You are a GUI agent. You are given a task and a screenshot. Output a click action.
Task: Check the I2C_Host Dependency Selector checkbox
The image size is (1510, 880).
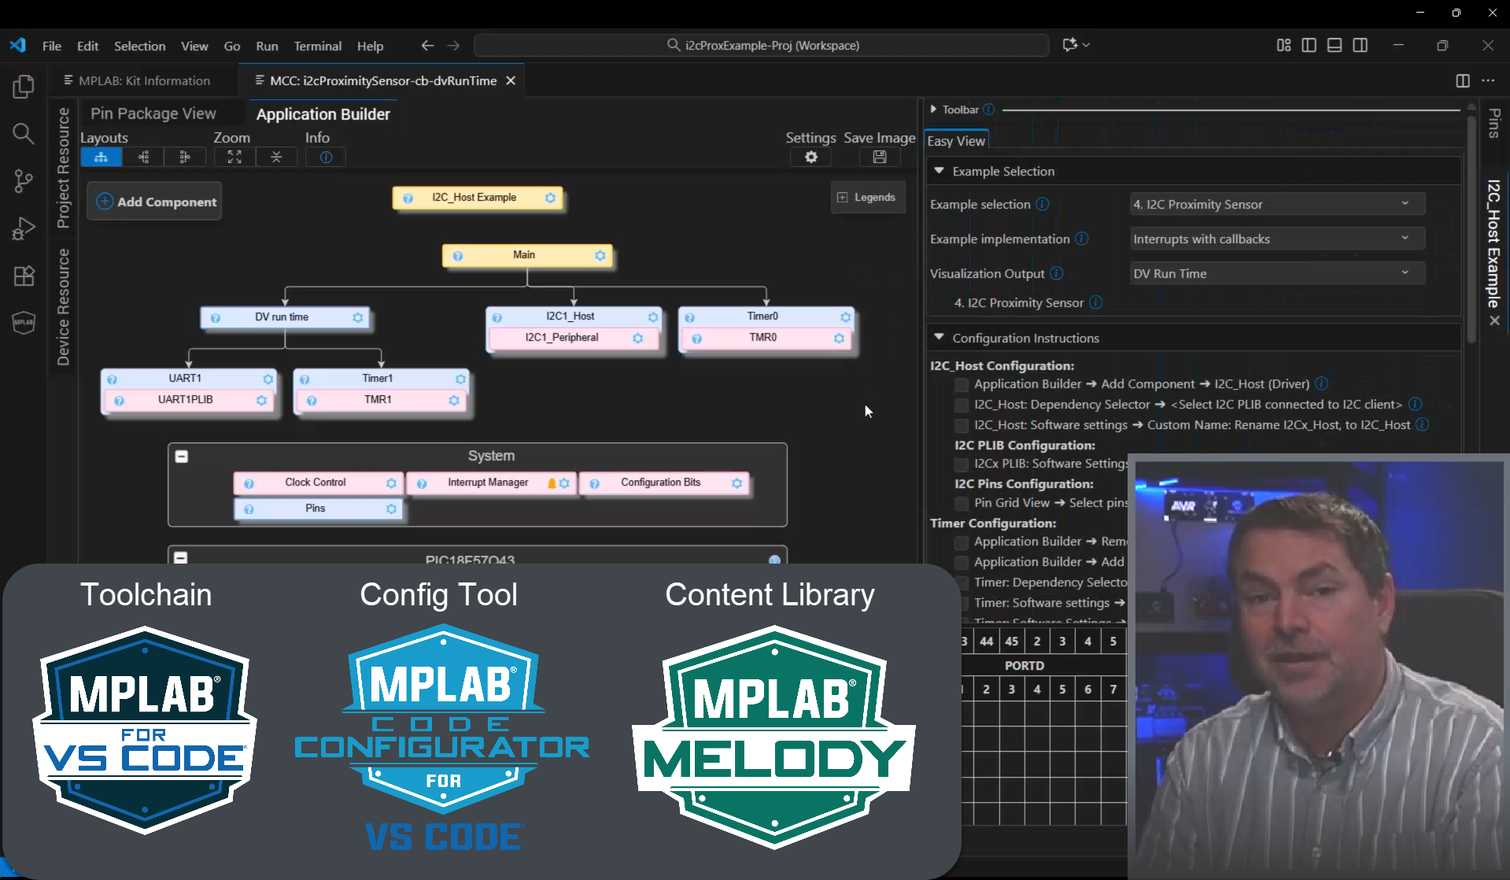point(961,405)
